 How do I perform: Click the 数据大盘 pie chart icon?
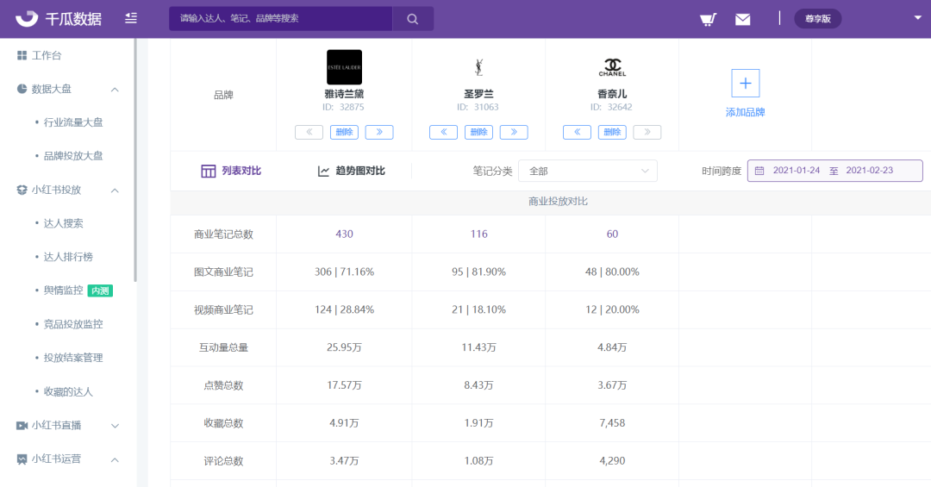[22, 89]
